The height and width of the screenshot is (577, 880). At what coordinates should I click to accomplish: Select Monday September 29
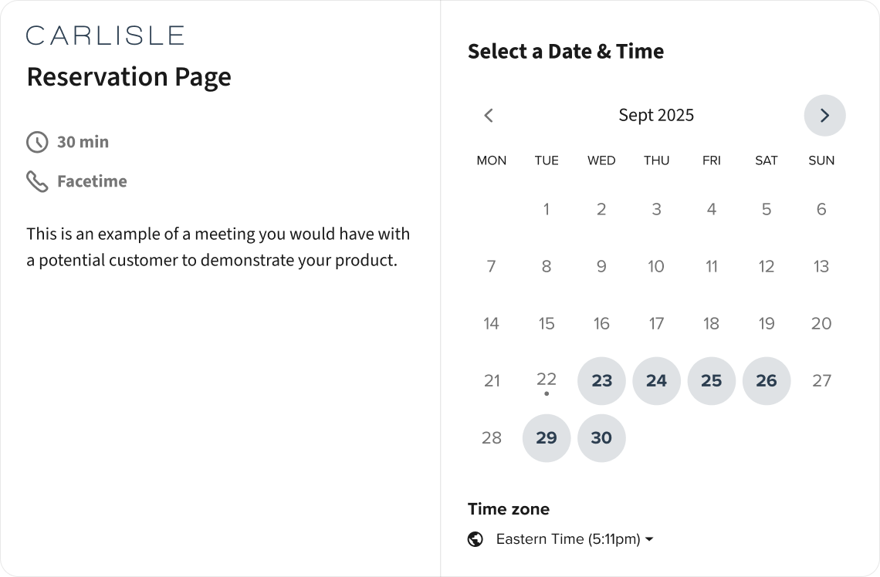point(547,437)
